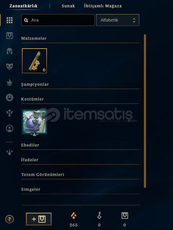Click the help question mark icon
The image size is (173, 230).
9,219
